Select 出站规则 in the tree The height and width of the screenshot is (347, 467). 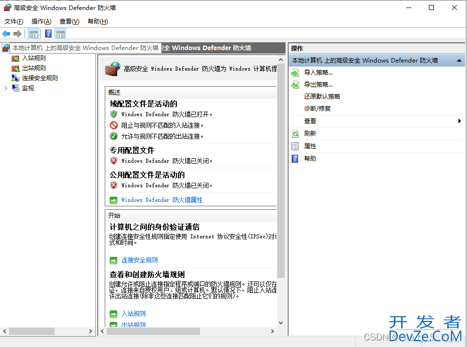pos(34,68)
